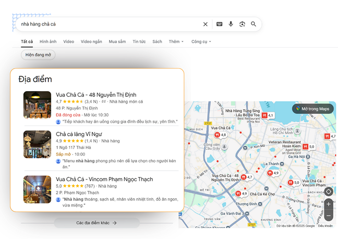Expand the Thêm dropdown
This screenshot has height=244, width=338.
tap(176, 42)
